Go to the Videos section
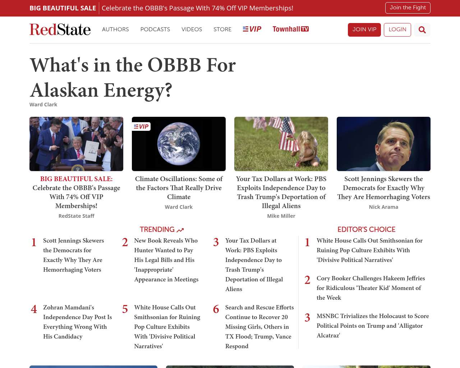The width and height of the screenshot is (460, 368). pos(192,29)
